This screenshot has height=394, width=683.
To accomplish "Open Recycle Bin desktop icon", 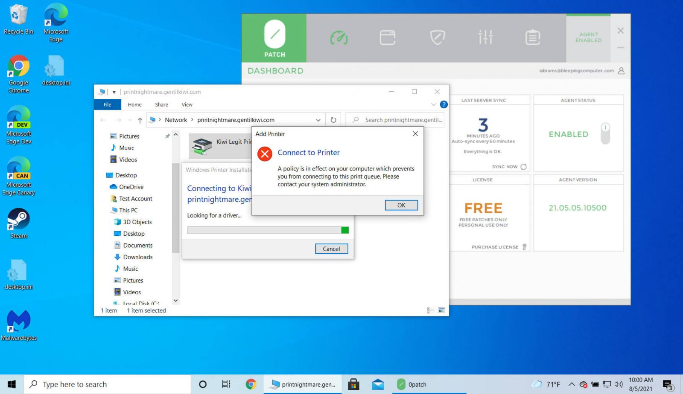I will [x=18, y=20].
